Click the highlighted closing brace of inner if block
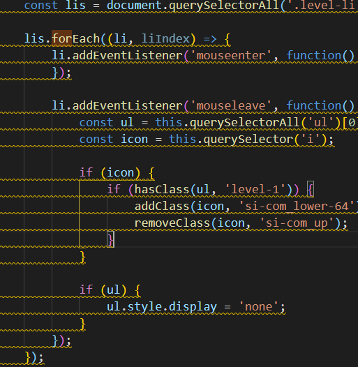The height and width of the screenshot is (367, 358). [111, 239]
